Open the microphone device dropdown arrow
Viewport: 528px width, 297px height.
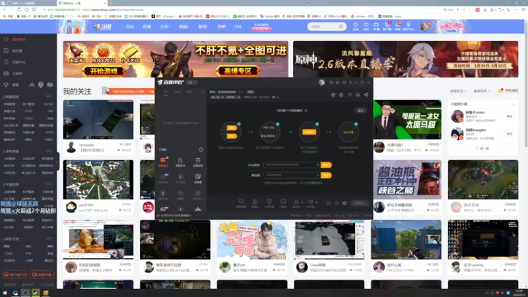(x=302, y=203)
